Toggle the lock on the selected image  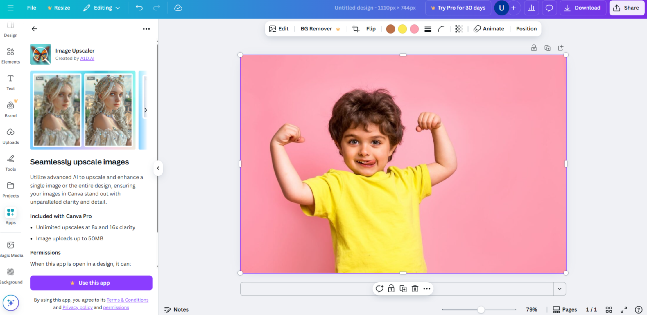click(391, 289)
